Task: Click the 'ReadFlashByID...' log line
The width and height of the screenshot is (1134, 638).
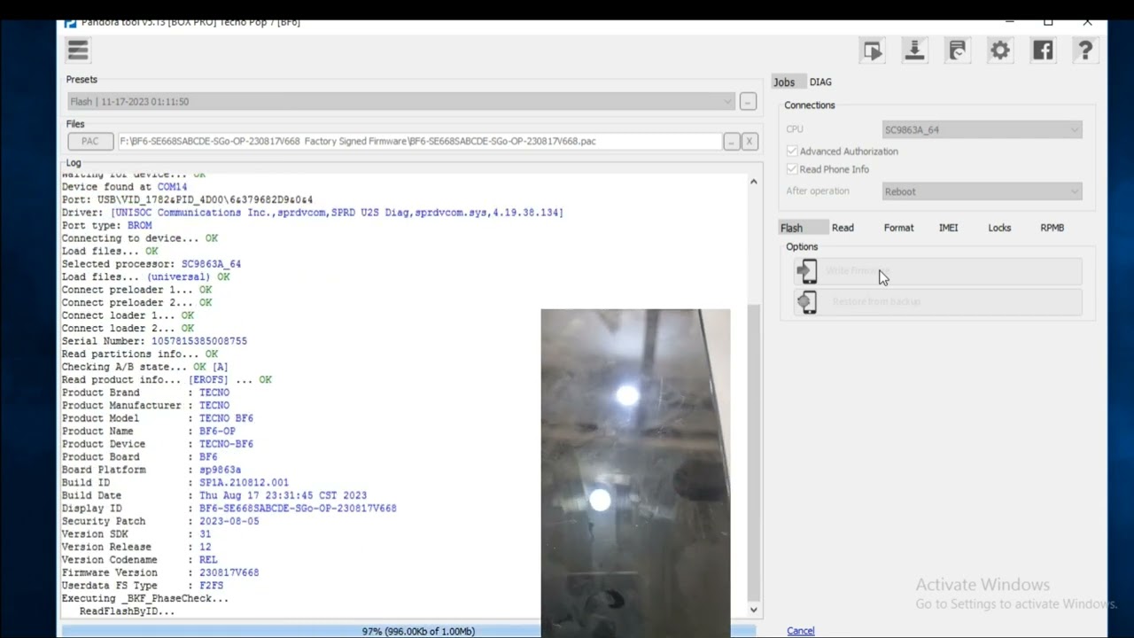Action: point(127,611)
